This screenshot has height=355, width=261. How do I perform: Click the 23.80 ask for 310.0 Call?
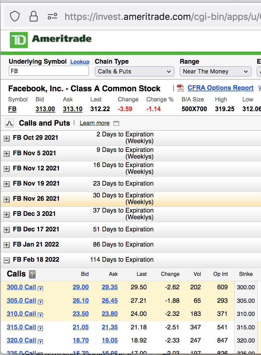(110, 314)
